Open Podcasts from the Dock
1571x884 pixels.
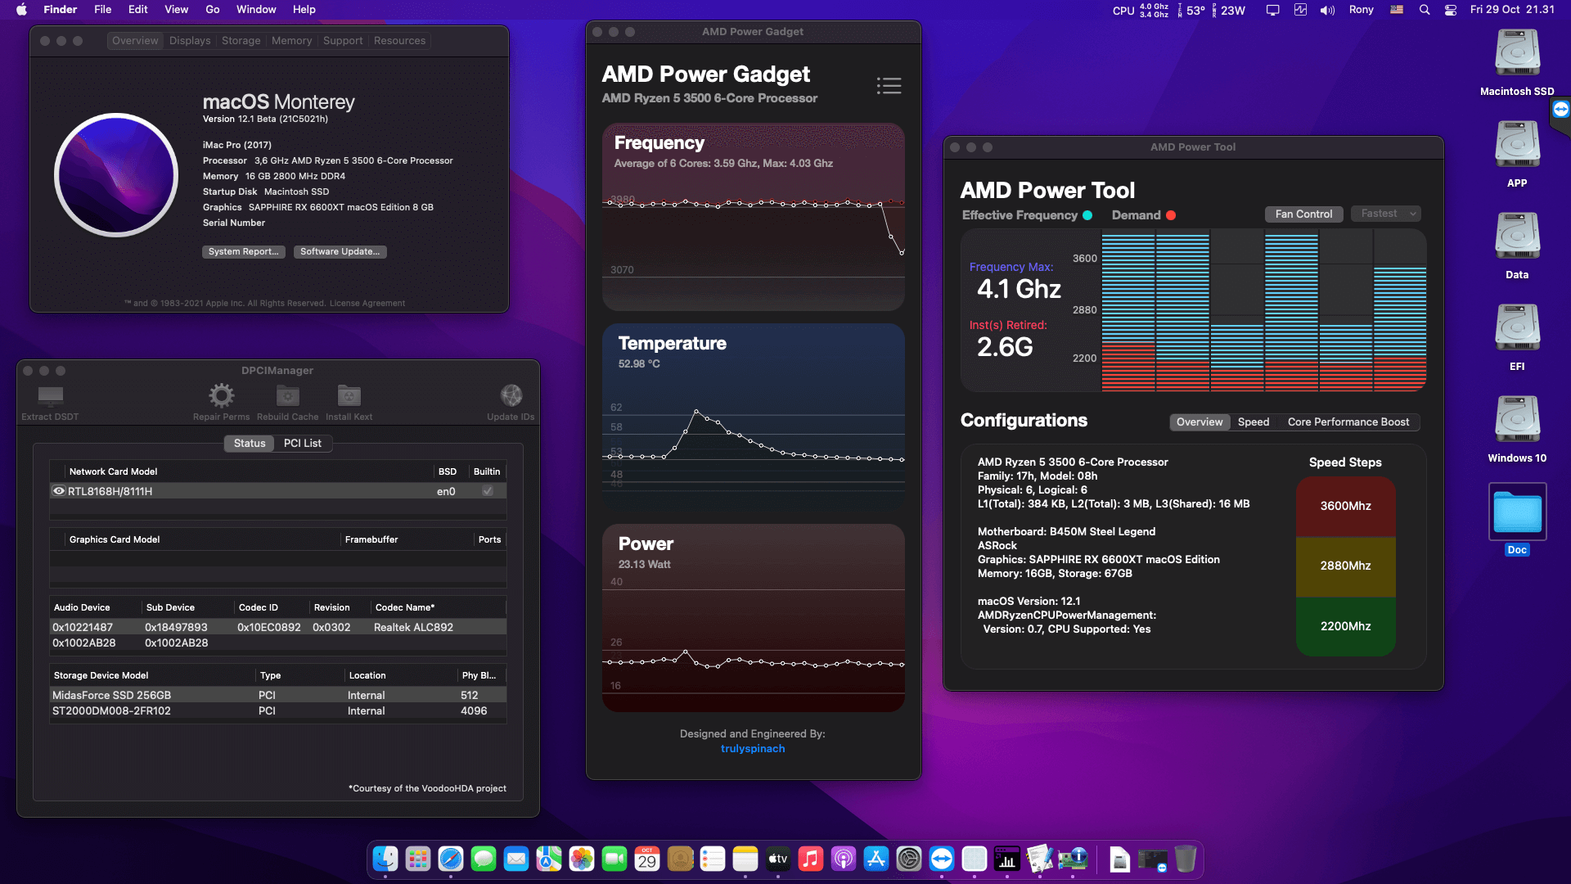[844, 859]
